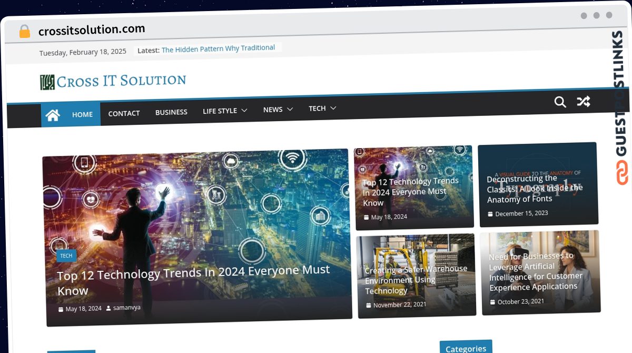This screenshot has width=632, height=353.
Task: Open 'Need for Businesses to Leverage Artificial Intelligence' article
Action: point(536,271)
